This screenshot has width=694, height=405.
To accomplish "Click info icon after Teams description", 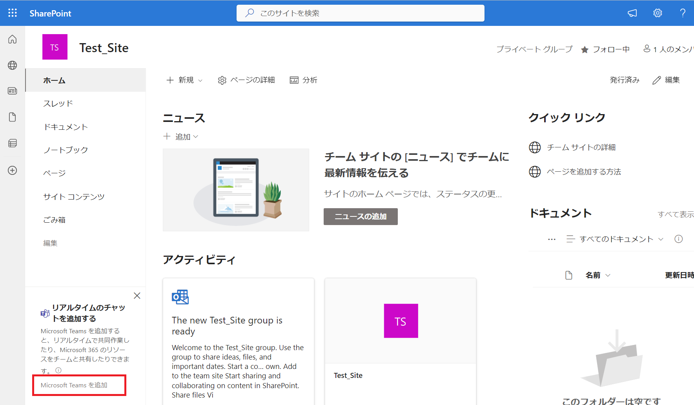I will (x=58, y=370).
